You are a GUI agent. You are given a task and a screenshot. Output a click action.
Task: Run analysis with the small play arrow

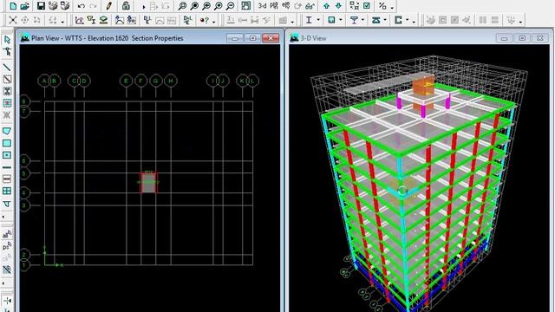[x=143, y=6]
